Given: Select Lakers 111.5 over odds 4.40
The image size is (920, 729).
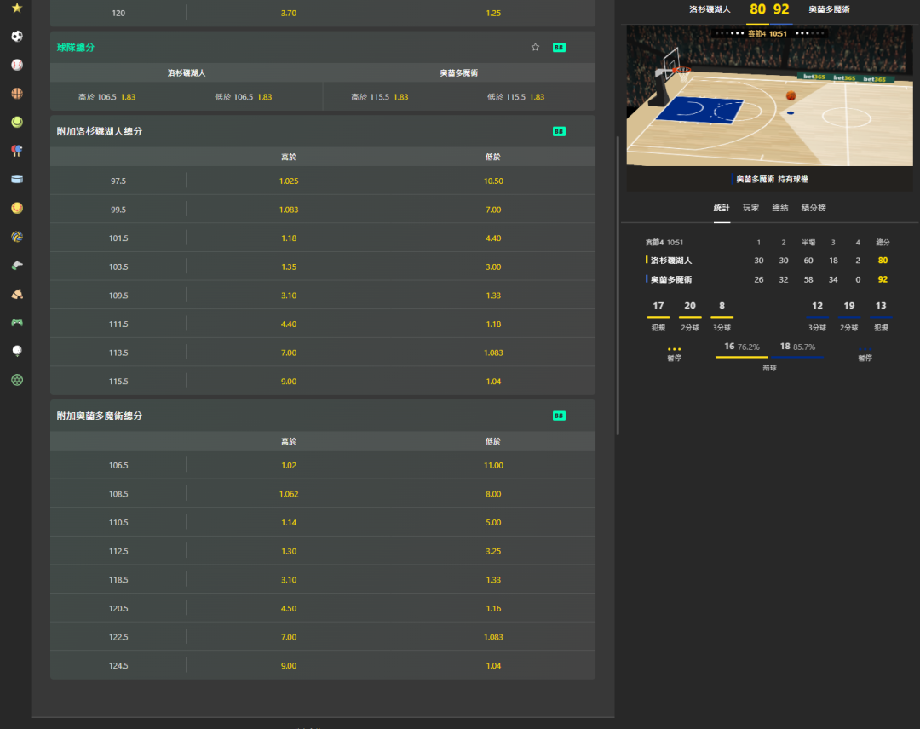Looking at the screenshot, I should click(x=289, y=324).
